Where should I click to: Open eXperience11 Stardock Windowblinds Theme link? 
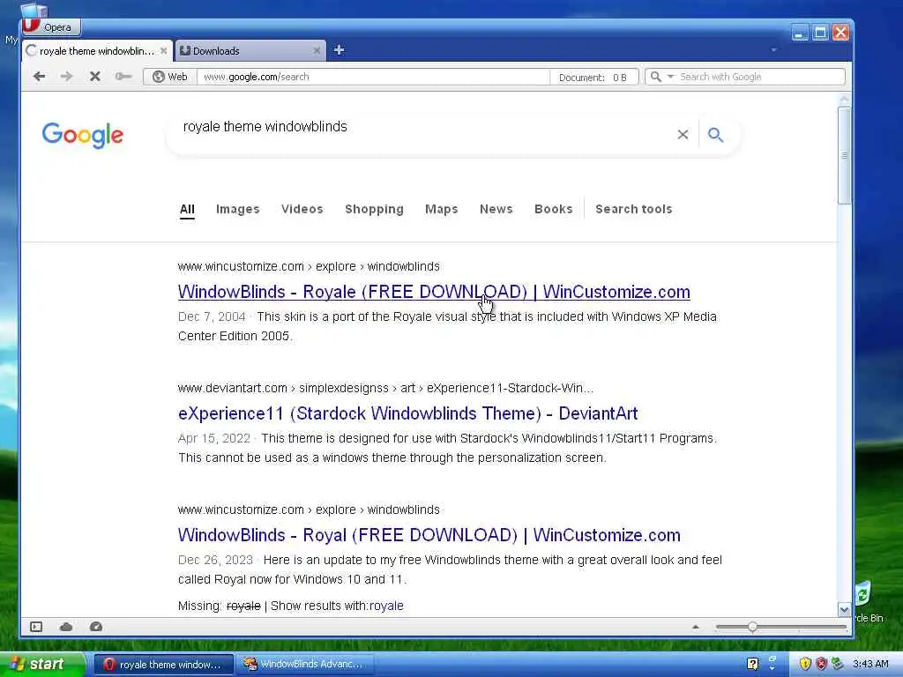click(407, 413)
